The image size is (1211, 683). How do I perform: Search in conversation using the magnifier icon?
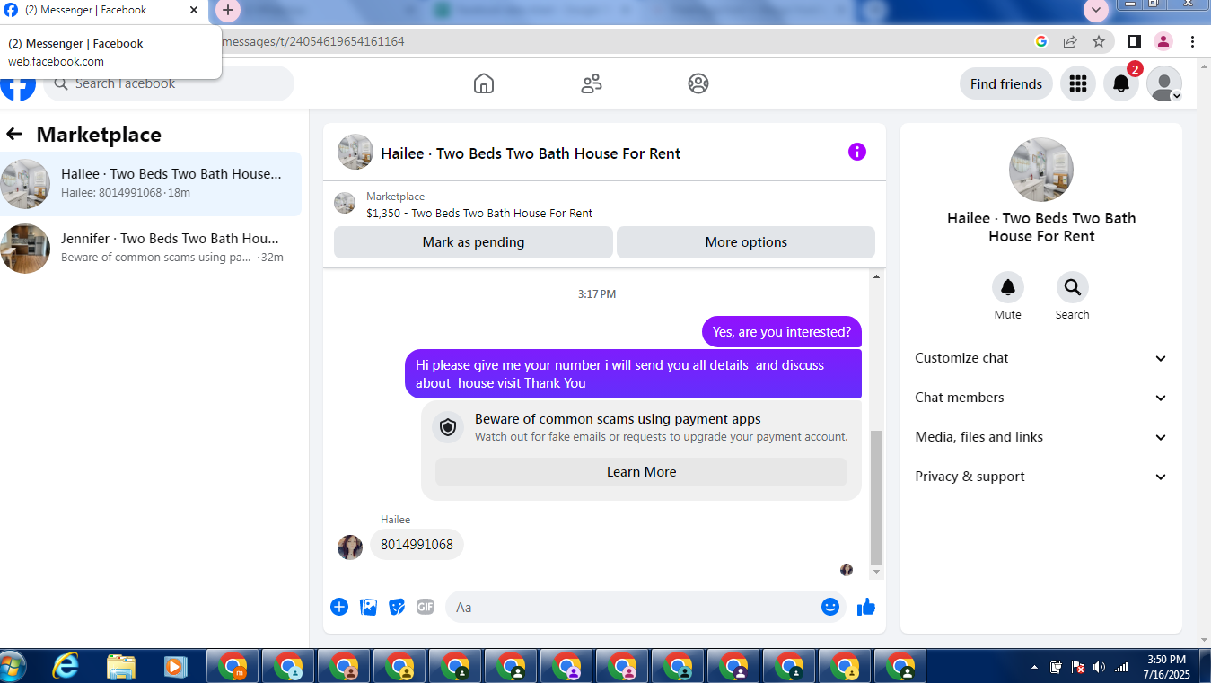pyautogui.click(x=1073, y=287)
